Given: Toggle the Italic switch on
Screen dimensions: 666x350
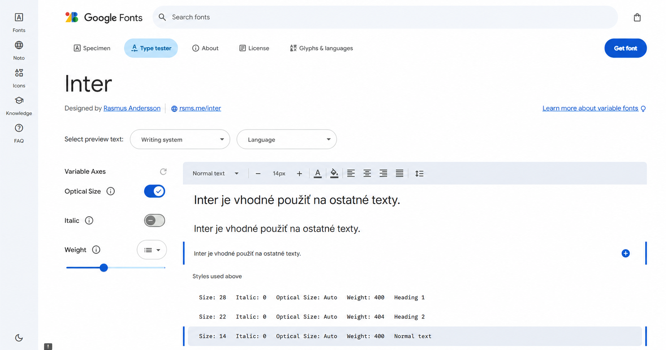Looking at the screenshot, I should (x=154, y=220).
